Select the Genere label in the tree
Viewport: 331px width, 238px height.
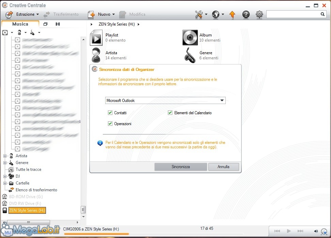pos(22,163)
